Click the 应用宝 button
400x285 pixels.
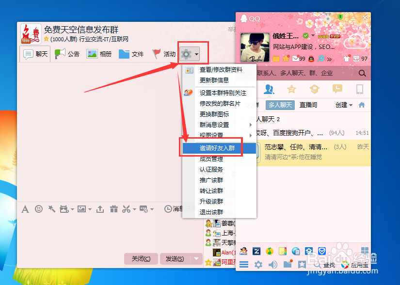pyautogui.click(x=355, y=265)
